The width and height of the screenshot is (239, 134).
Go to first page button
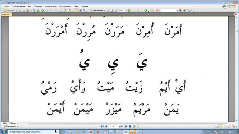(x=102, y=127)
